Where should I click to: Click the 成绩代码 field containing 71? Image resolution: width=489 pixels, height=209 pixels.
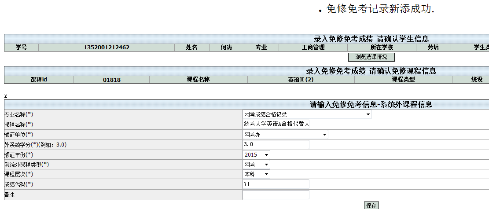(276, 184)
